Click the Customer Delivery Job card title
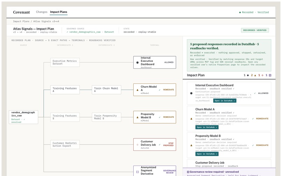 click(x=210, y=163)
